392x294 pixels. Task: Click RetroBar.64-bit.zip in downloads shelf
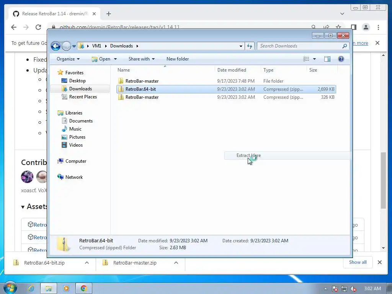(x=44, y=263)
